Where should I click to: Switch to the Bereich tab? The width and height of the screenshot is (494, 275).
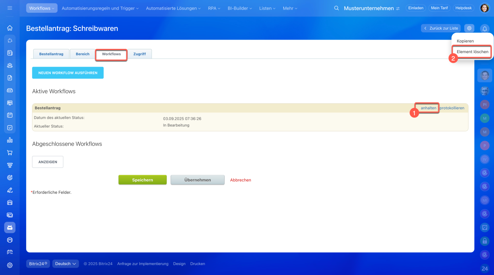coord(83,54)
